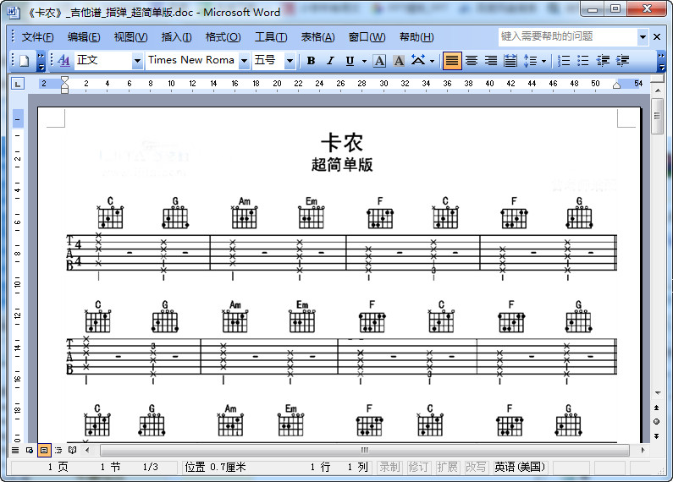Toggle 改写 overtype mode in status bar

476,467
